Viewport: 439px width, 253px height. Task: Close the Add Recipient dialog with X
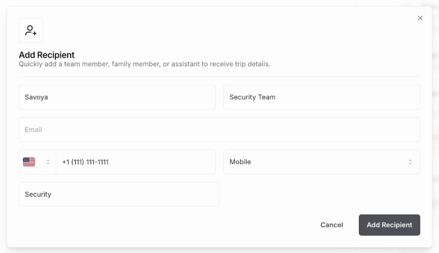tap(420, 18)
